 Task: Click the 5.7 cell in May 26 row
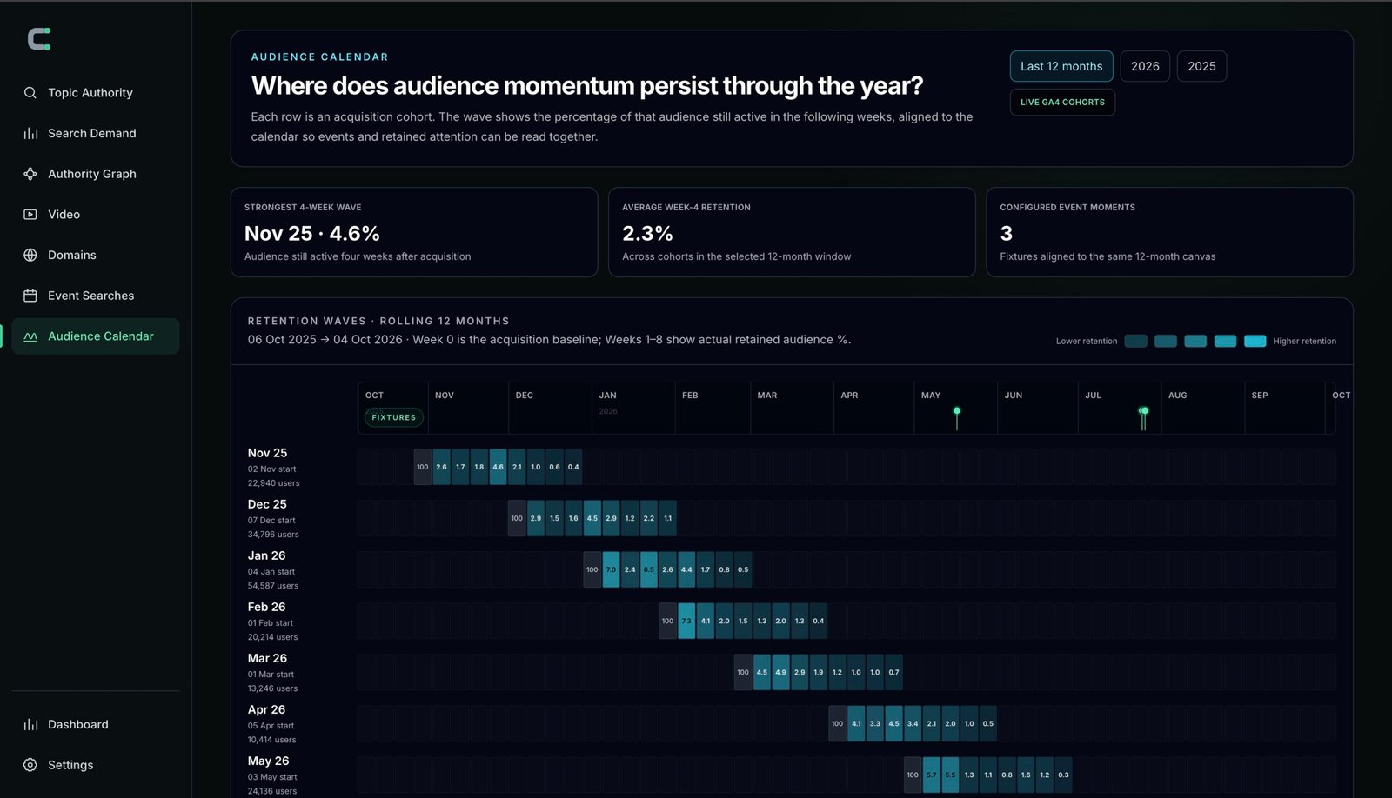pyautogui.click(x=931, y=775)
